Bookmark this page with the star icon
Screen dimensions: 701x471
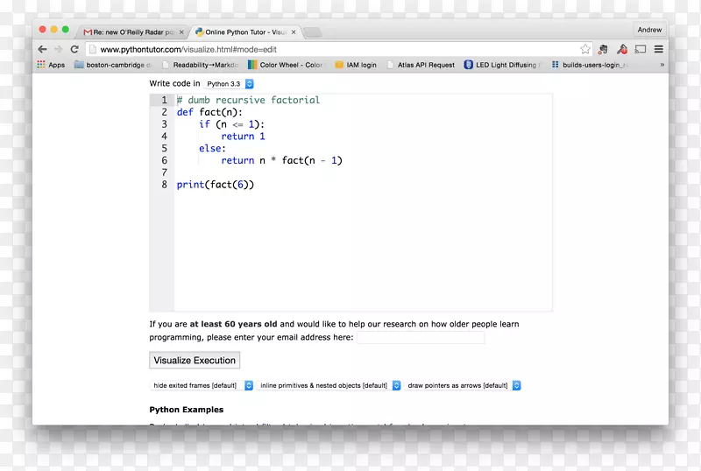[x=585, y=49]
